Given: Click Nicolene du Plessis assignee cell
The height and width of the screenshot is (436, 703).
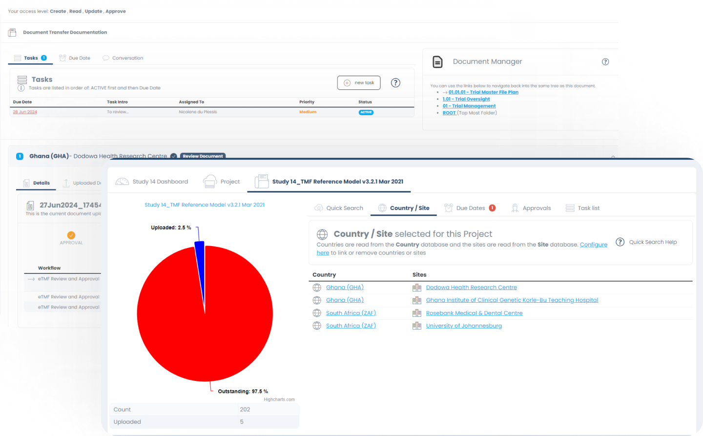Looking at the screenshot, I should tap(198, 112).
